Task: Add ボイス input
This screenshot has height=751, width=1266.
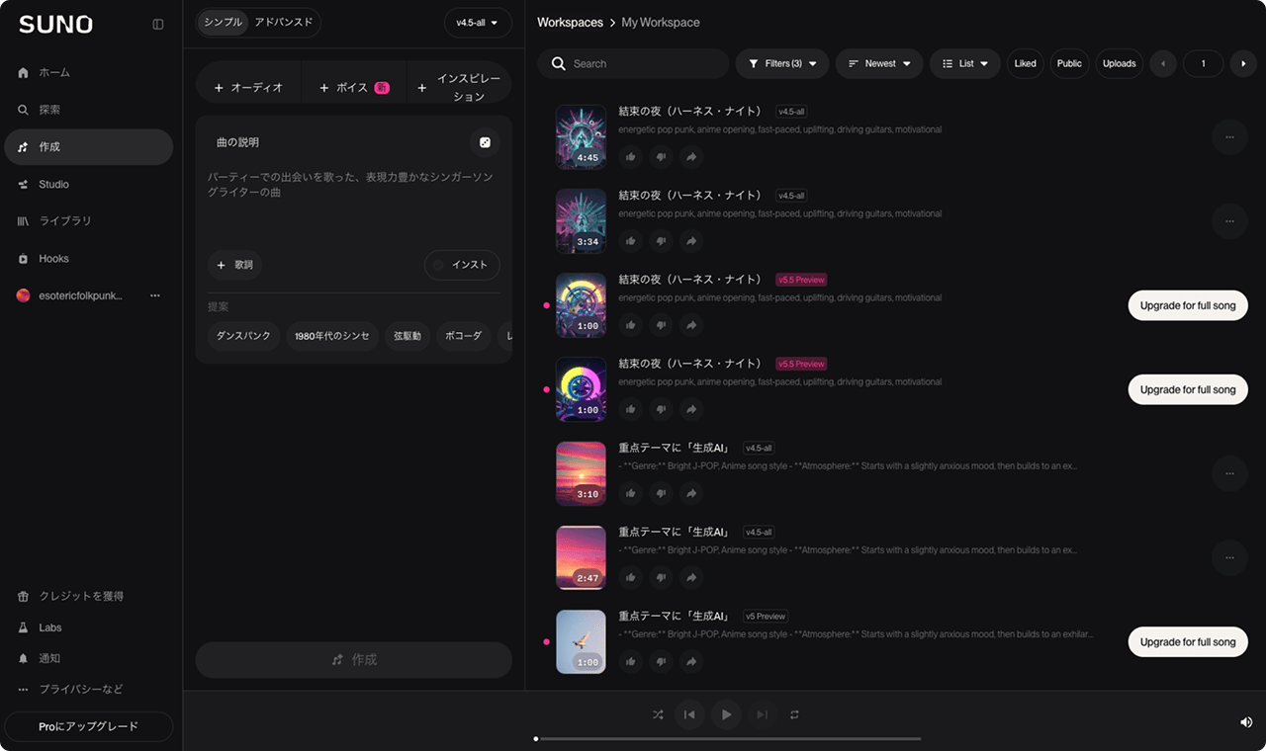Action: (354, 88)
